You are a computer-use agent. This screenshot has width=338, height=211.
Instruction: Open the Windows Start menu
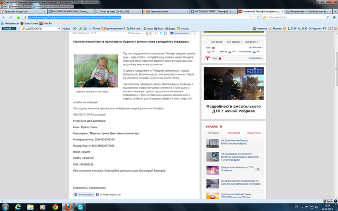click(5, 206)
